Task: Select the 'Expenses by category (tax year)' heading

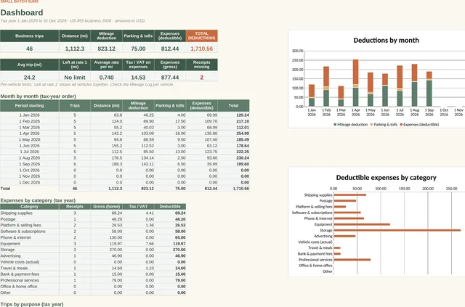Action: click(38, 200)
